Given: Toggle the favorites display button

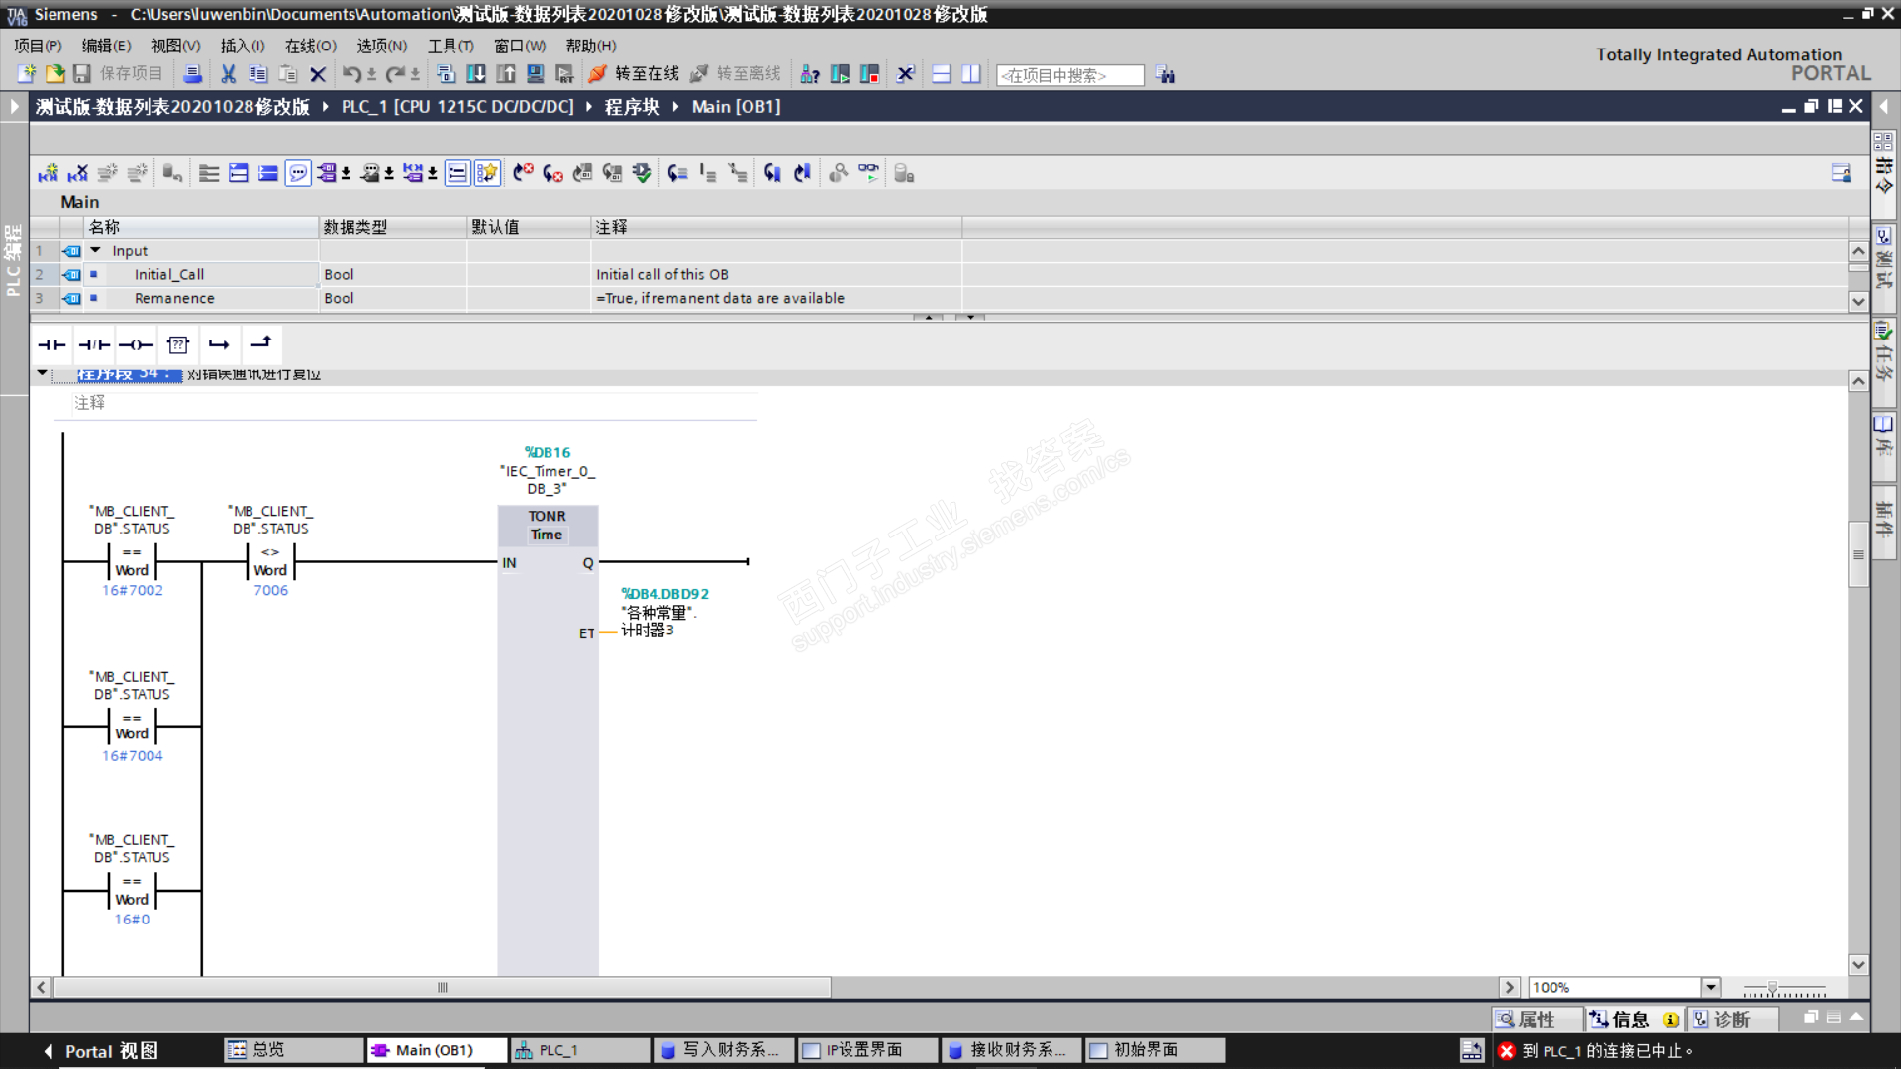Looking at the screenshot, I should pos(486,173).
